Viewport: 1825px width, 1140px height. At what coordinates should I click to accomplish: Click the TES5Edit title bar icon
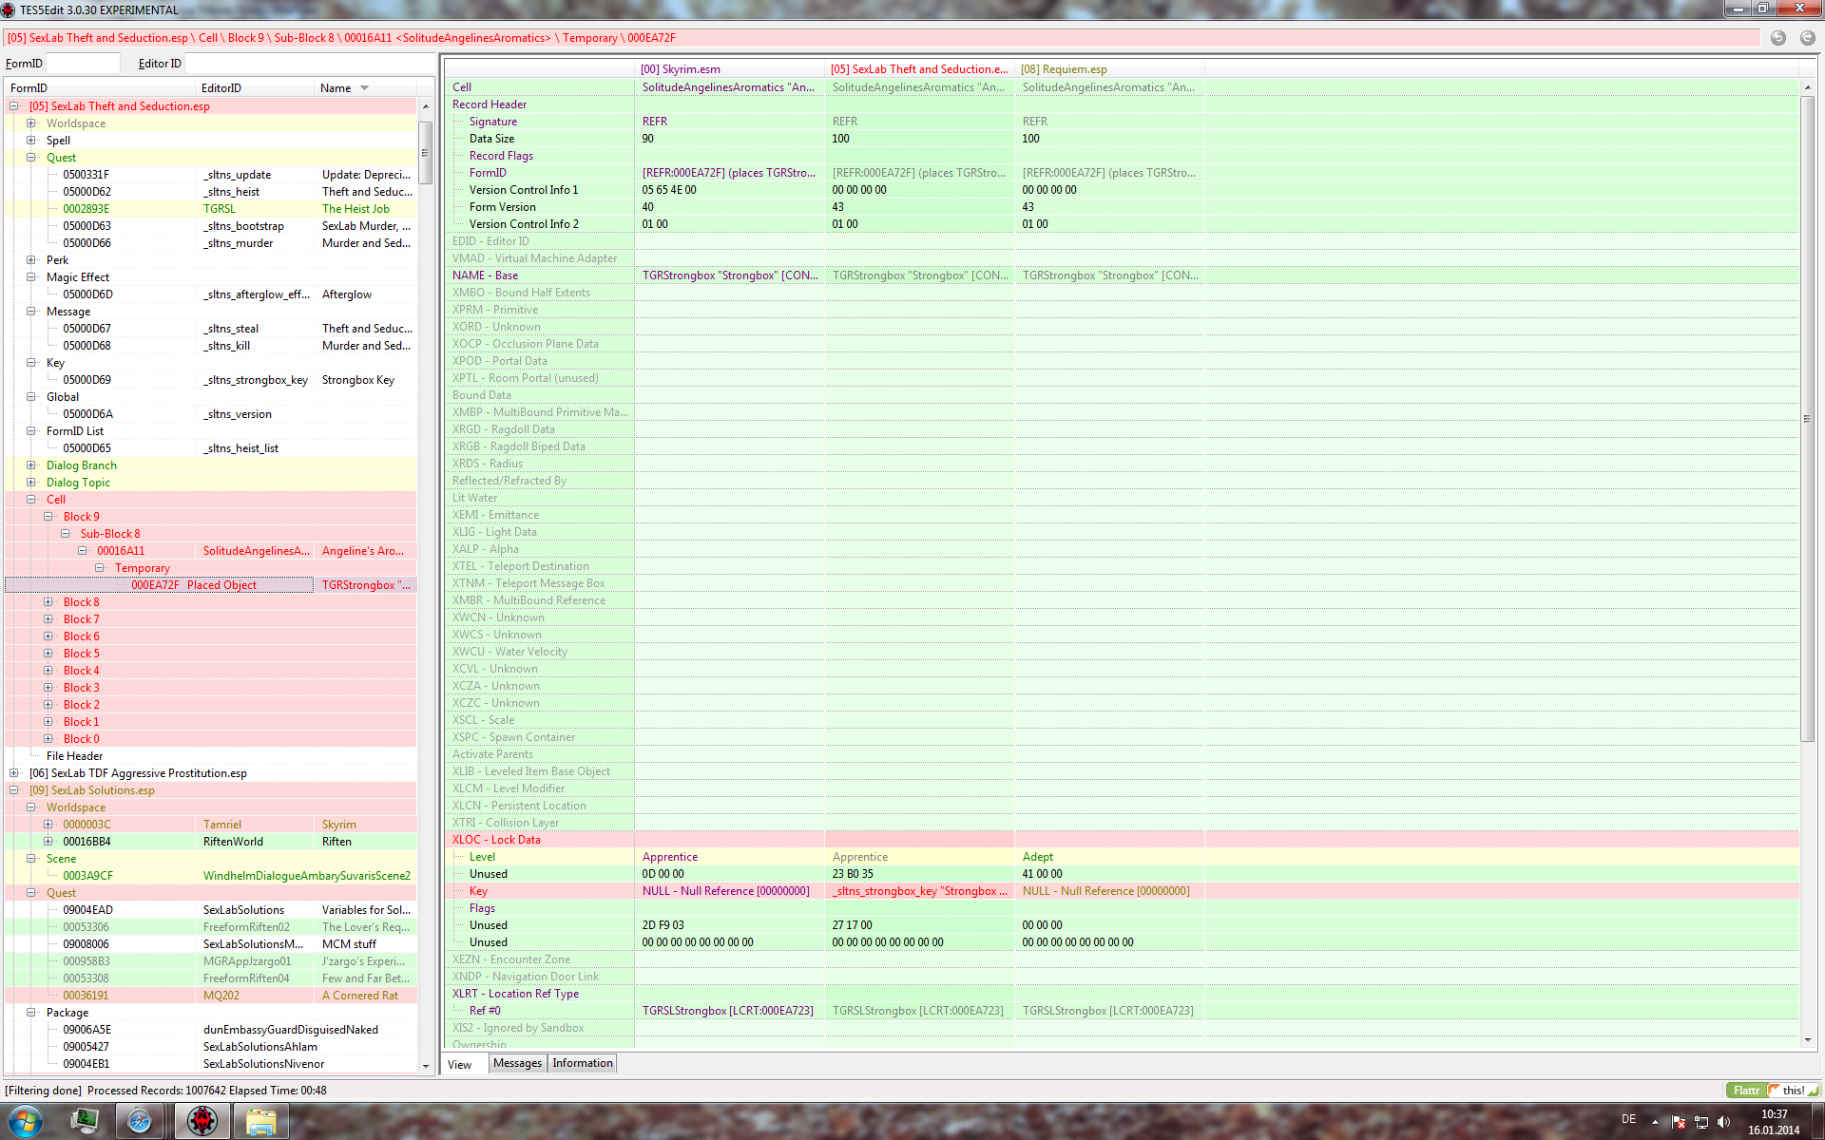point(9,9)
